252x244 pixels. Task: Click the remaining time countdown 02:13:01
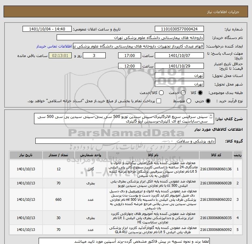point(60,56)
